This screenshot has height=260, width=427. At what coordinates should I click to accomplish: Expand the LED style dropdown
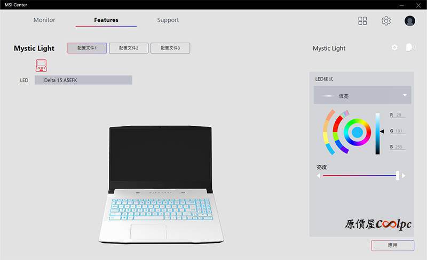click(x=362, y=95)
